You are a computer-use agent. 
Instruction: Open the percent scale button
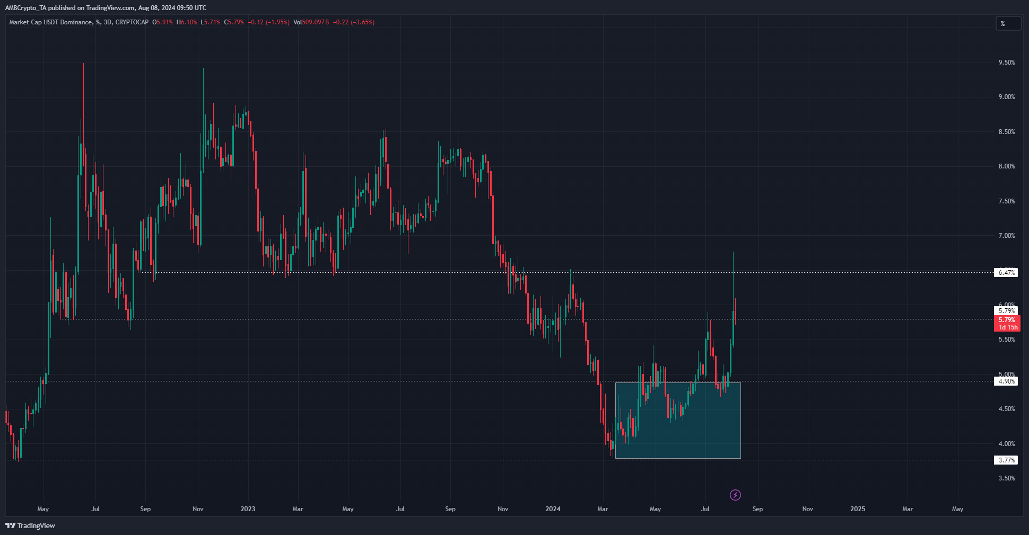tap(1008, 23)
